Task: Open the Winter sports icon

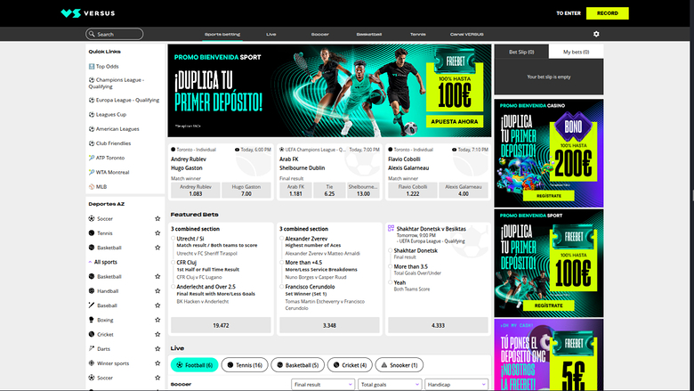Action: pos(91,363)
